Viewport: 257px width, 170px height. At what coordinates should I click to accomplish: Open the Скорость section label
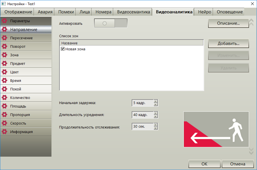point(18,123)
